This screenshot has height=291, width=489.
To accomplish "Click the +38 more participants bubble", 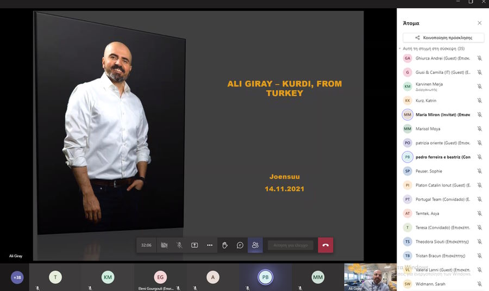I will tap(17, 277).
